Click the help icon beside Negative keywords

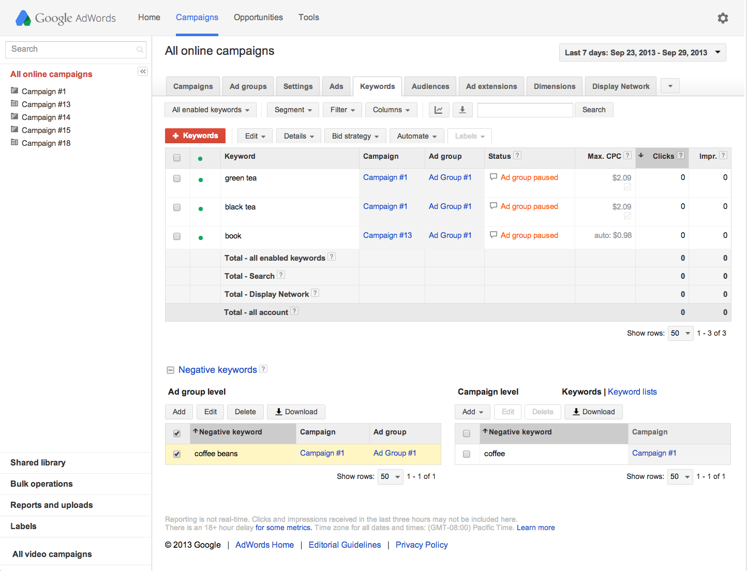click(x=263, y=369)
